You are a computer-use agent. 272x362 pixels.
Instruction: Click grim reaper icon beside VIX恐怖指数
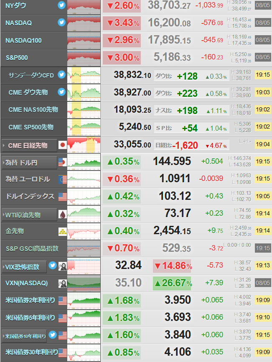point(62,266)
